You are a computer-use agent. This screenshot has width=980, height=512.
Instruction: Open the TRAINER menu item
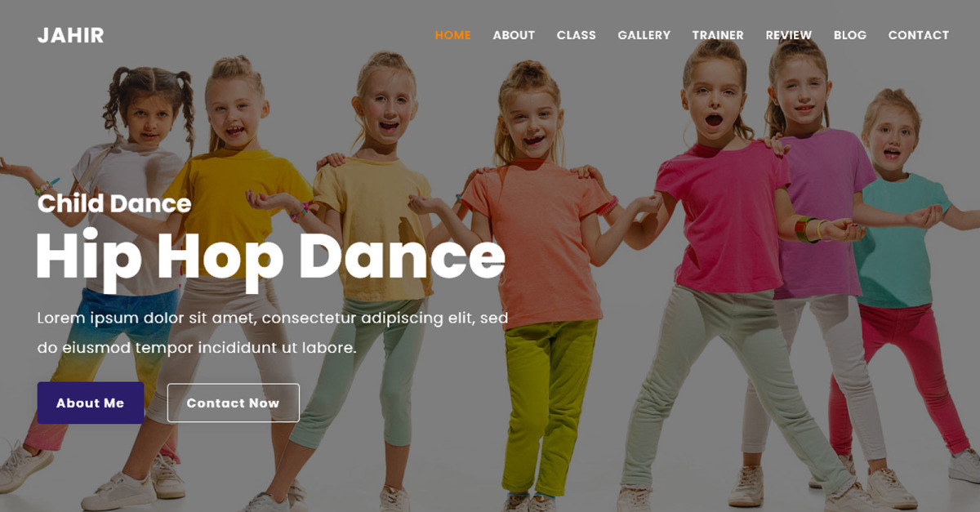point(718,35)
